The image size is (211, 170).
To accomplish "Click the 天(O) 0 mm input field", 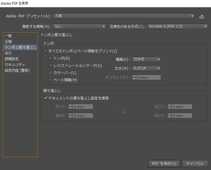I will point(83,107).
